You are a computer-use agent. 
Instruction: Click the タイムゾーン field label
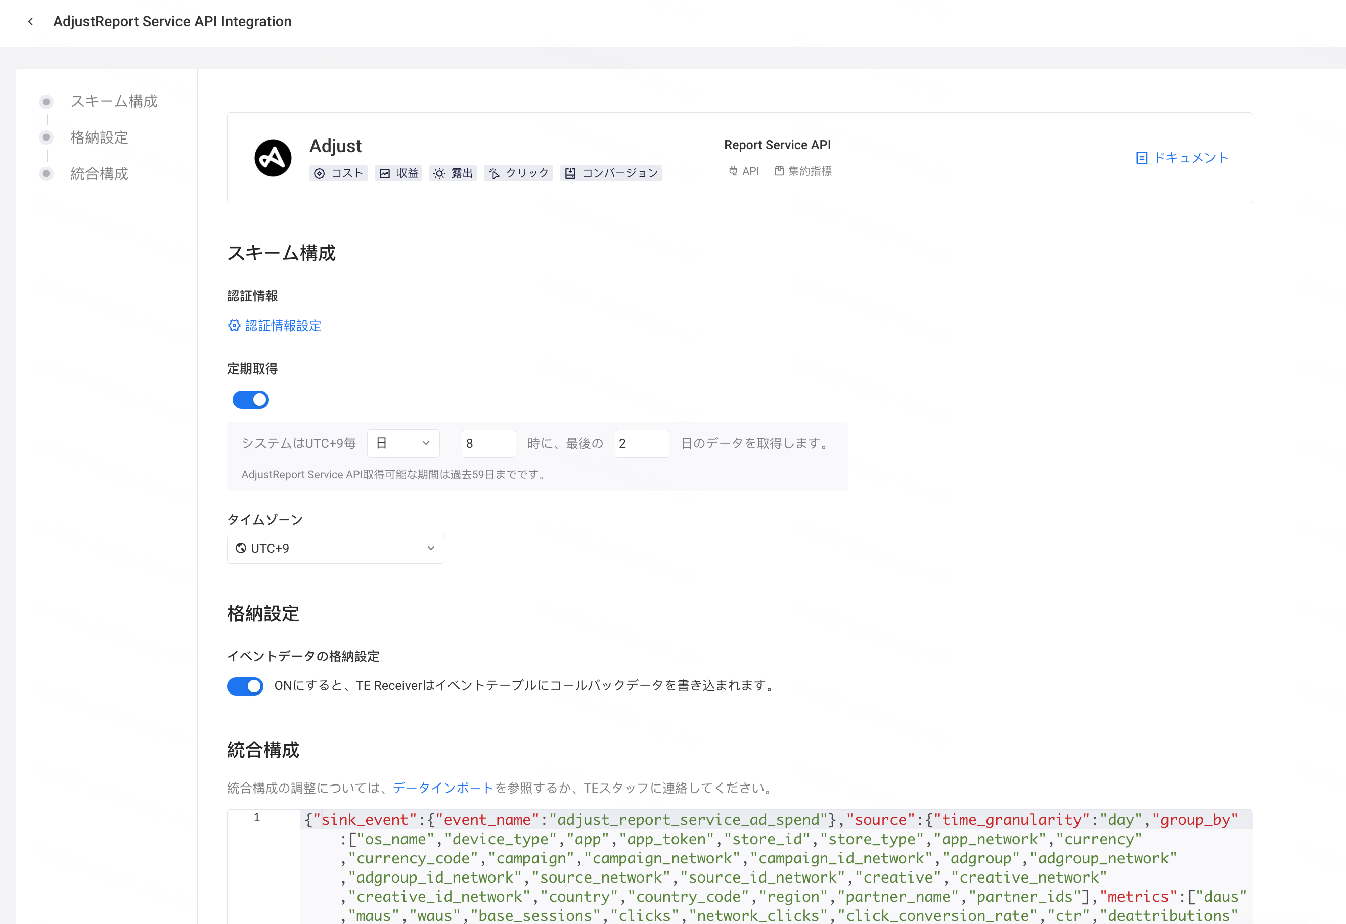pyautogui.click(x=264, y=519)
